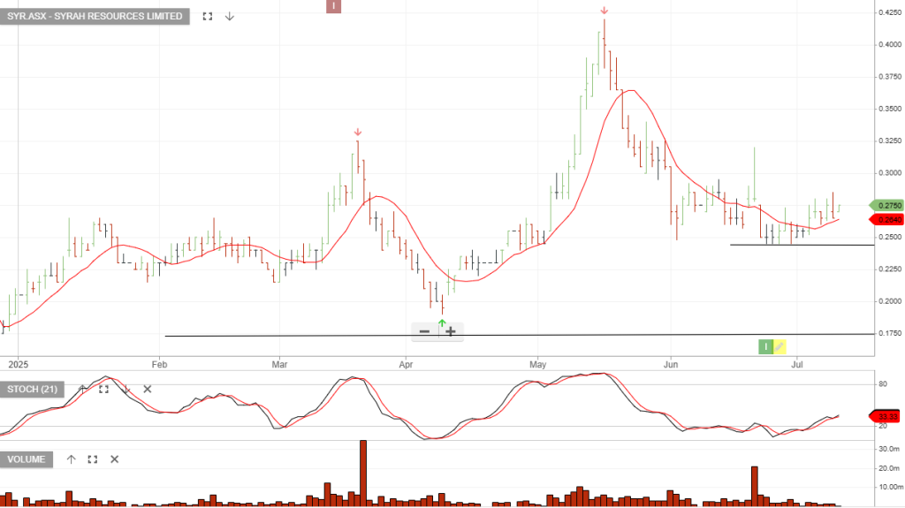The height and width of the screenshot is (508, 905).
Task: Click the 20.0m volume axis label
Action: (889, 468)
